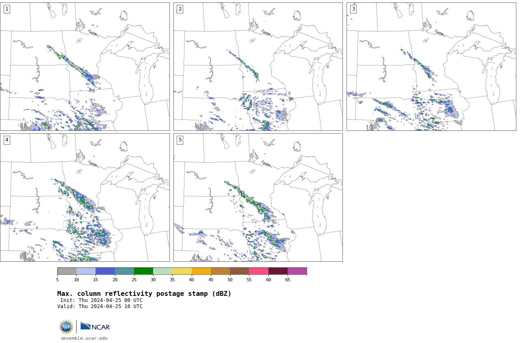The width and height of the screenshot is (520, 343).
Task: Select the orange 40-45 dBZ swatch
Action: 201,271
